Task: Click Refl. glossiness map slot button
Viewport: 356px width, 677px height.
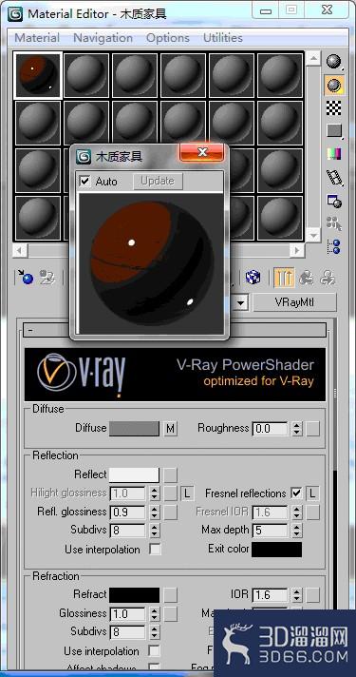Action: [171, 513]
